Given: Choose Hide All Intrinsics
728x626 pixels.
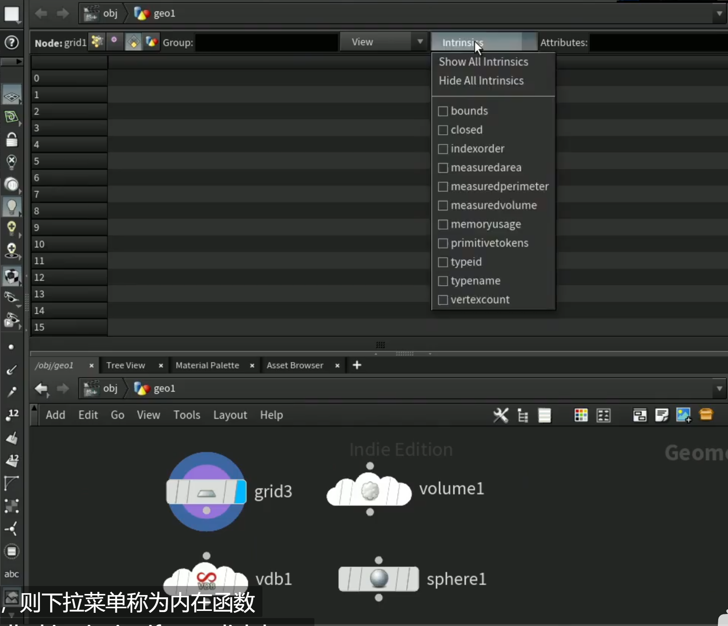Looking at the screenshot, I should pos(481,81).
